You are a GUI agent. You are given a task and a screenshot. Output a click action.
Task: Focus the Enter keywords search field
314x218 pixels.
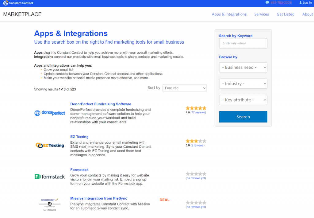tap(243, 43)
